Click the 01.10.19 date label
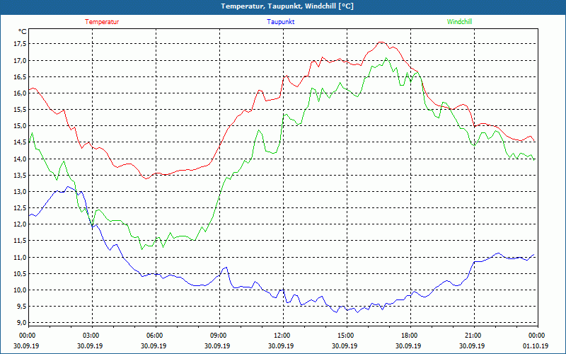 tap(536, 346)
